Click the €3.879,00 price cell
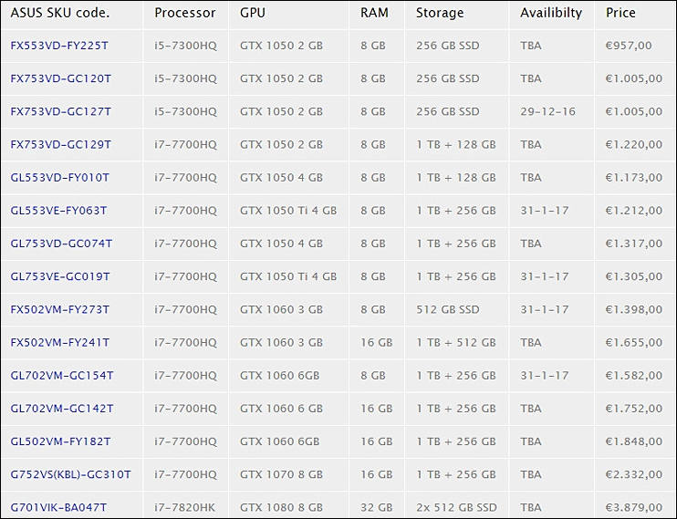677x519 pixels. (634, 507)
